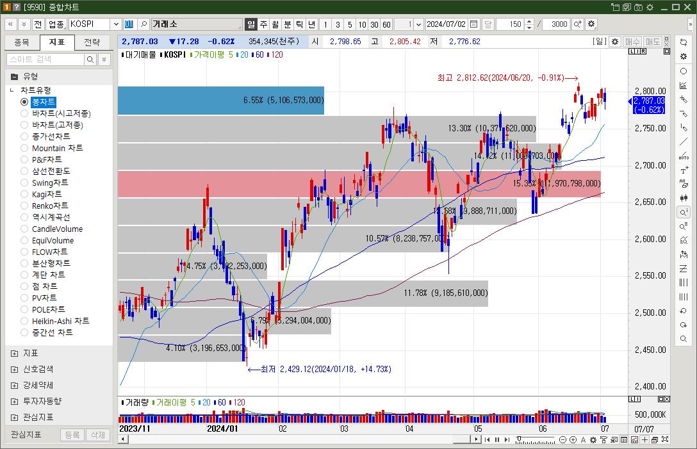
Task: Click the magnifier at right toolbar bottom
Action: point(684,339)
